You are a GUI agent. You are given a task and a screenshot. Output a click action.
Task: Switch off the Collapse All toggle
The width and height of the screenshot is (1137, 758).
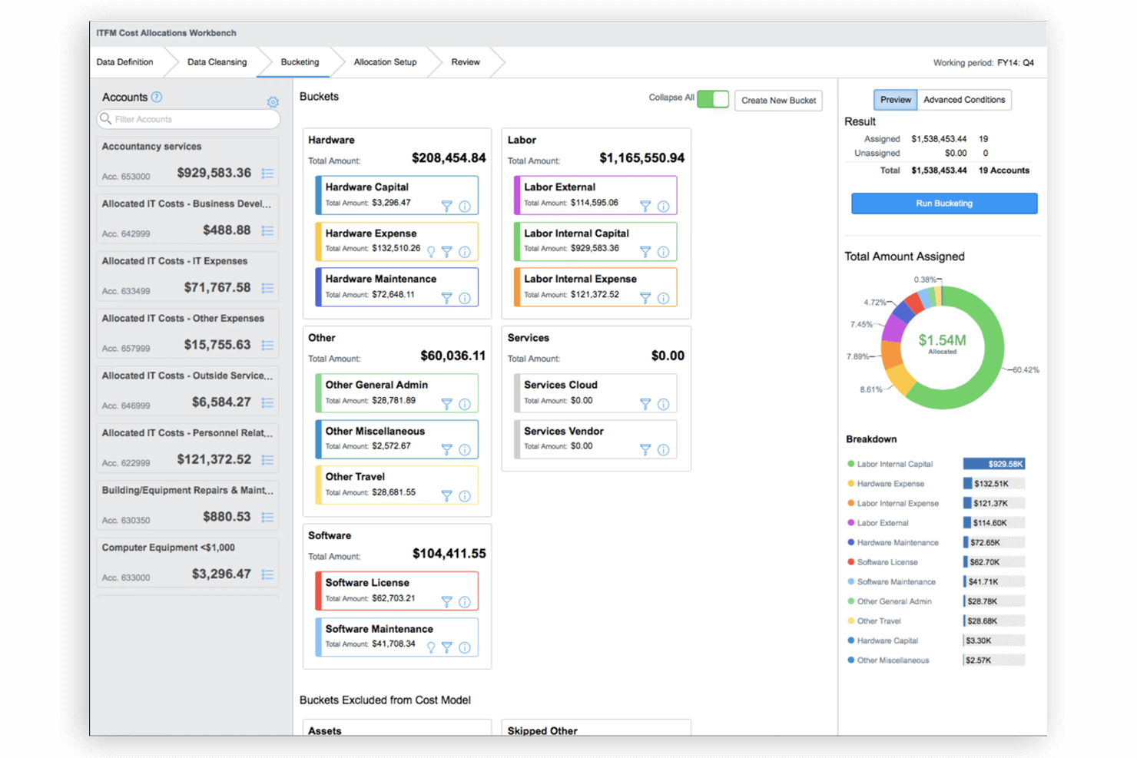713,99
